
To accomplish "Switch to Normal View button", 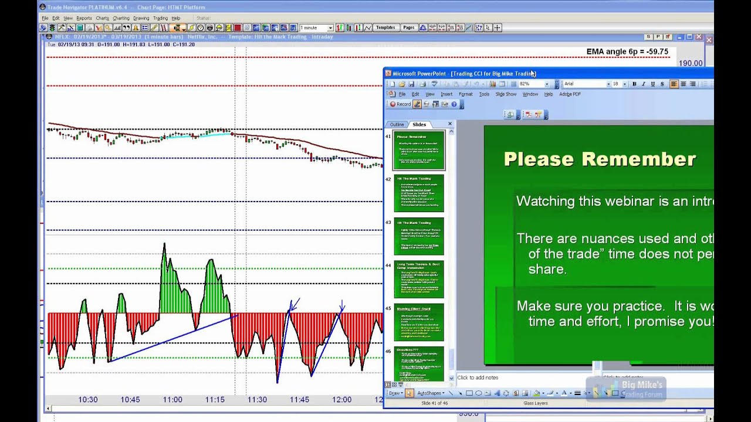I will point(388,384).
